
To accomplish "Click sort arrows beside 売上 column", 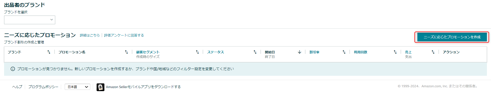I will point(433,52).
